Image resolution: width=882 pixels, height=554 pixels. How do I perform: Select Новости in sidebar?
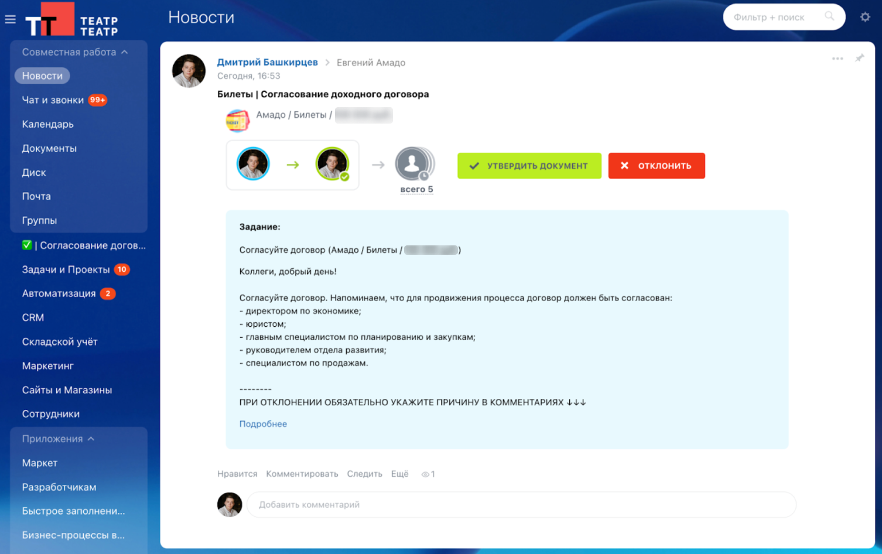click(42, 76)
